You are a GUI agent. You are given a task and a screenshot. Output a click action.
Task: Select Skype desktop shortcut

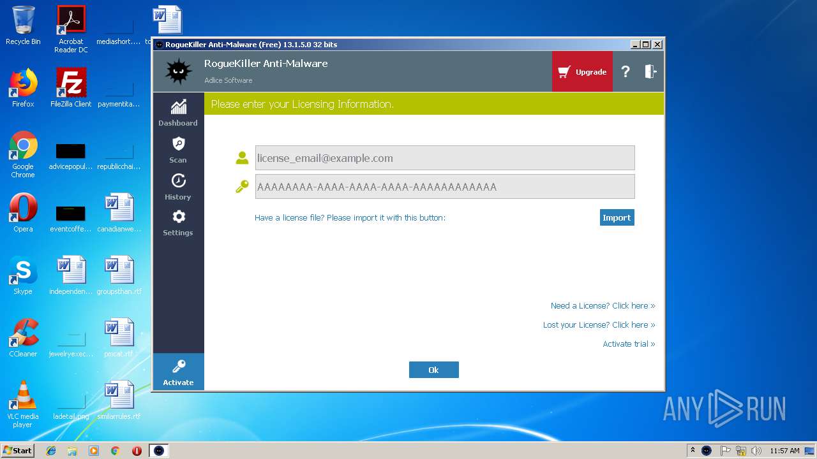pyautogui.click(x=23, y=275)
